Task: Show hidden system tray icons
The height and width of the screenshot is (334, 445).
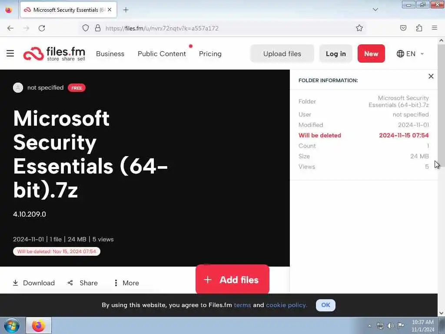Action: pos(369,326)
